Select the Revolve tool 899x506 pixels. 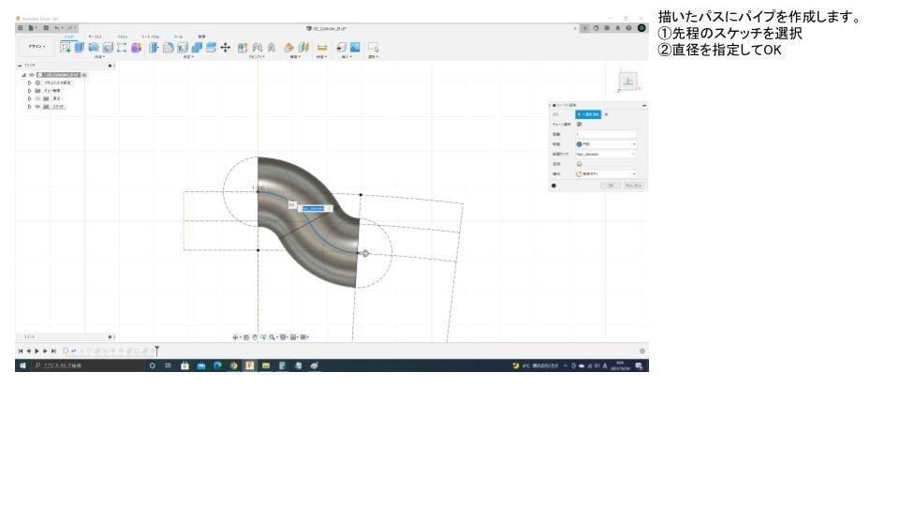tap(94, 48)
